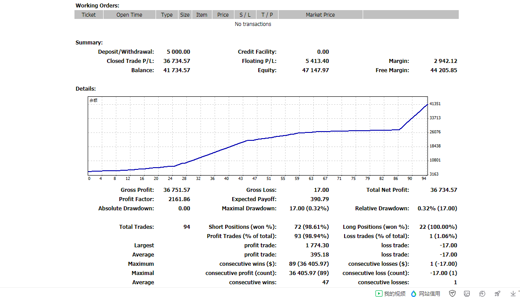
Task: Click the Absolute Drawdown value 0.00
Action: (x=184, y=209)
